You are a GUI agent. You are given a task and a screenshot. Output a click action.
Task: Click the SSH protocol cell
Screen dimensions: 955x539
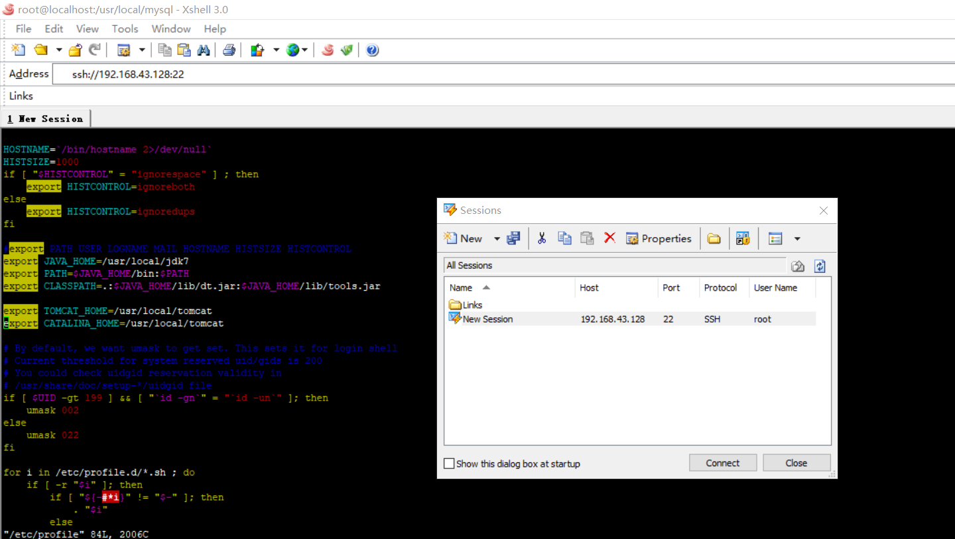tap(712, 319)
